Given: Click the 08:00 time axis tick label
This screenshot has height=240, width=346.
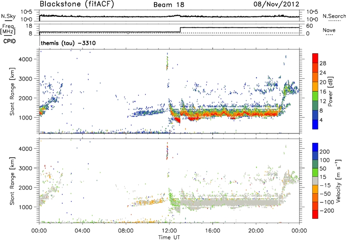Looking at the screenshot, I should pyautogui.click(x=126, y=231).
